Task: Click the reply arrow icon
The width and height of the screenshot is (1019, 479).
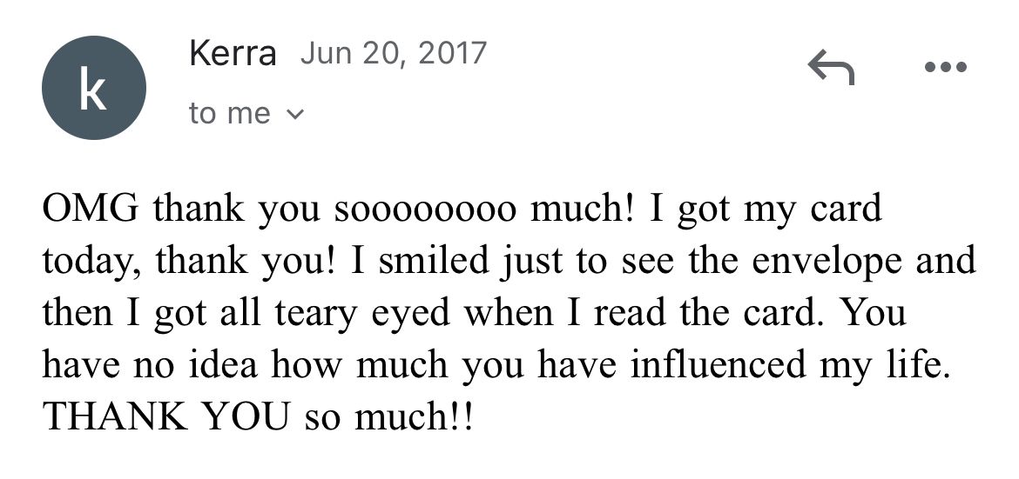Action: [830, 67]
